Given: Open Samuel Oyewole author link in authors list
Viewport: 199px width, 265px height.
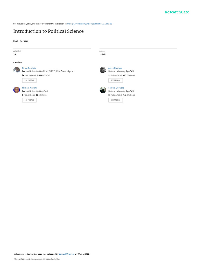Looking at the screenshot, I should tap(116, 88).
